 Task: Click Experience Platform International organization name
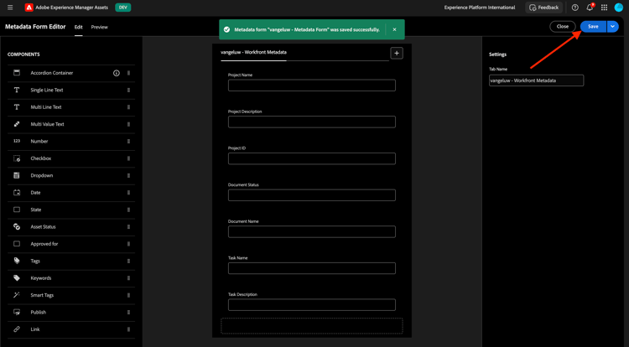click(x=480, y=8)
